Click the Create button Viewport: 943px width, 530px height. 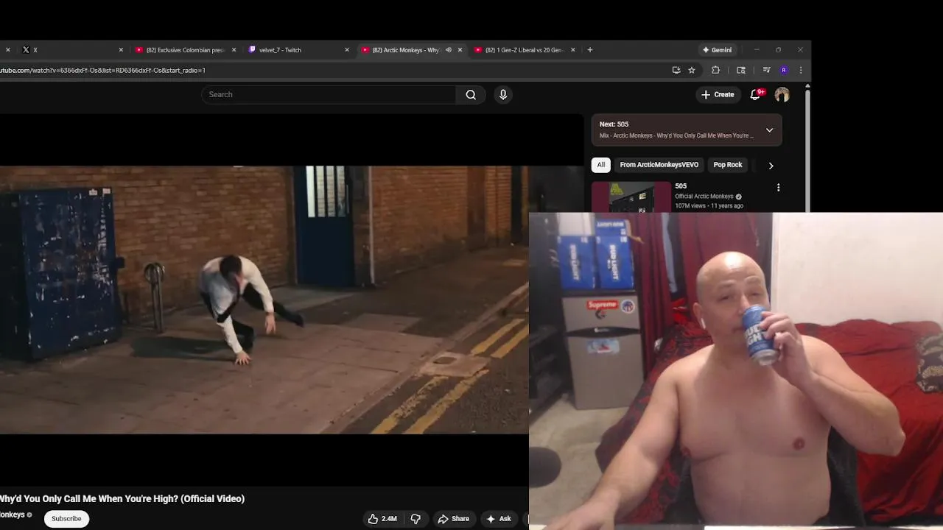click(x=718, y=94)
